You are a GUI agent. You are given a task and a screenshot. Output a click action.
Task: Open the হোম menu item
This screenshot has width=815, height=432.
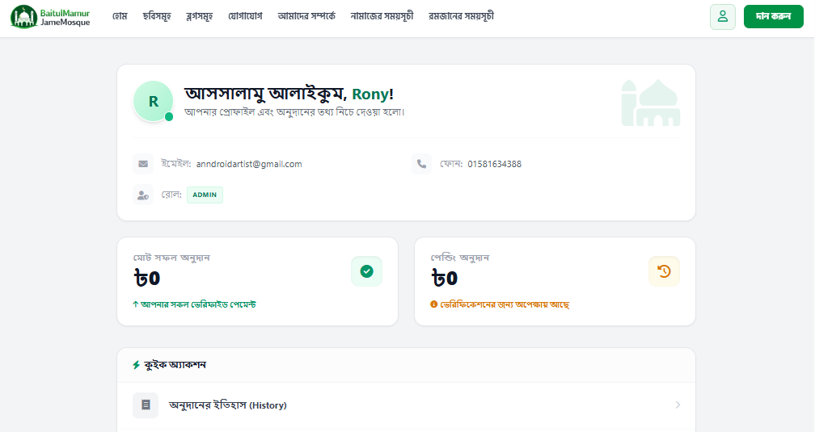click(120, 16)
